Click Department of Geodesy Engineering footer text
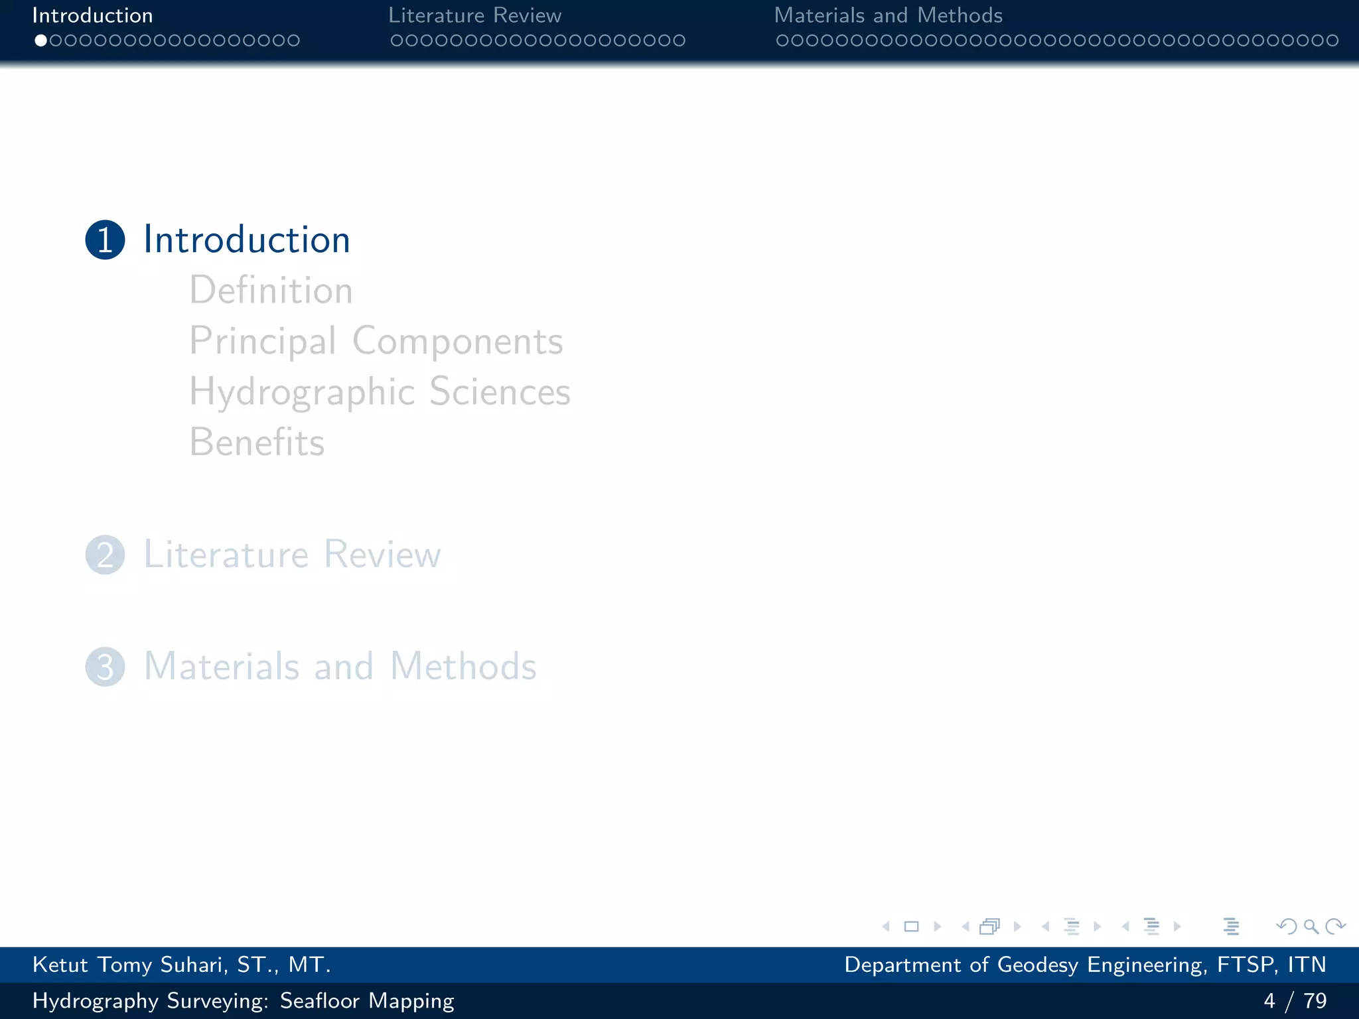 (x=1085, y=965)
